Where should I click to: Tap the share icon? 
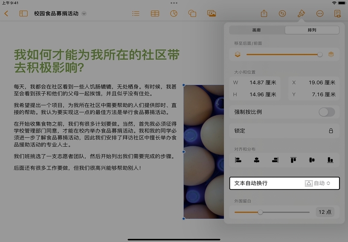(264, 14)
